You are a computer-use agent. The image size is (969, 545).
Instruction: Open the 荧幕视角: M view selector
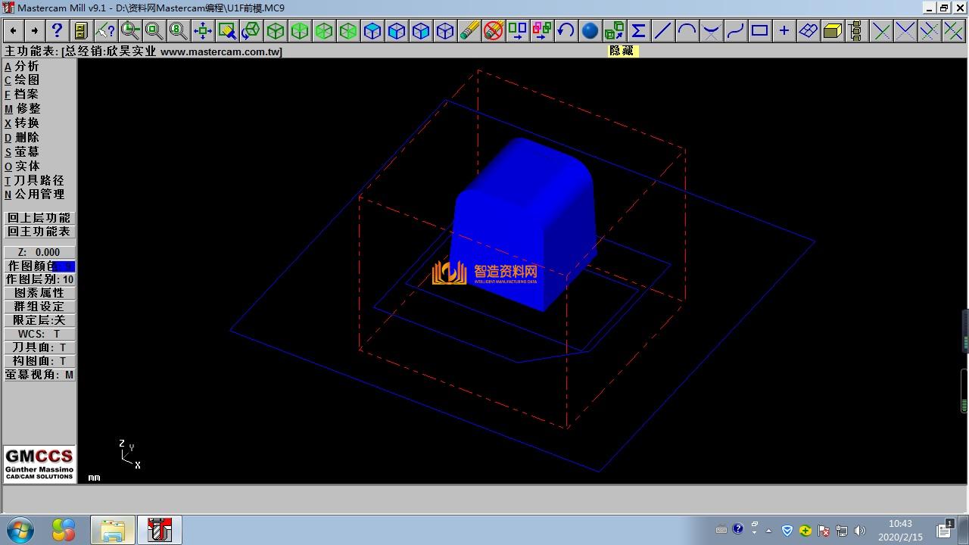(x=39, y=375)
